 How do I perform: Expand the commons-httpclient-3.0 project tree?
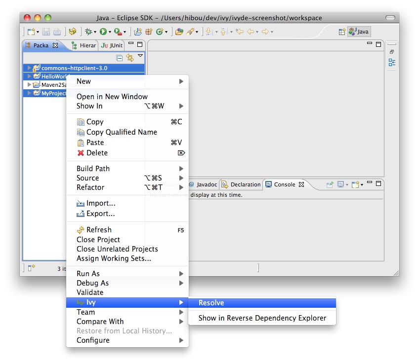(x=29, y=68)
